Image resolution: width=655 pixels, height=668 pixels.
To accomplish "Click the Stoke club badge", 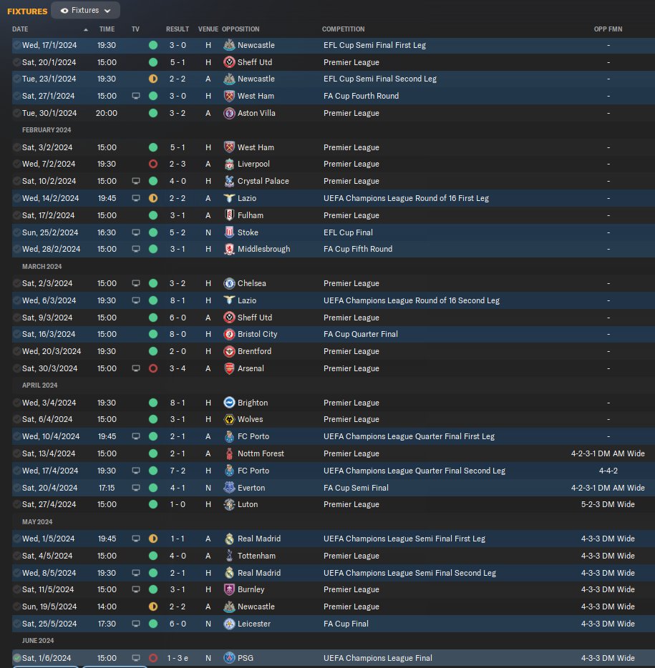I will (x=229, y=232).
